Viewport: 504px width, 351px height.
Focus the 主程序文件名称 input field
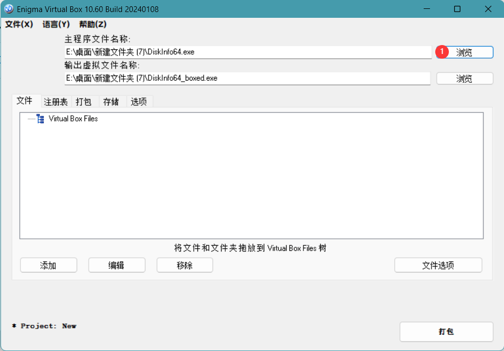point(248,52)
